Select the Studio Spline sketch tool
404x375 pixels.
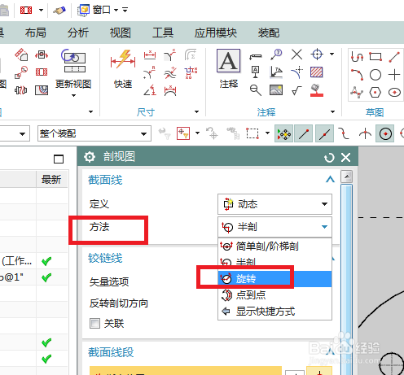click(357, 93)
